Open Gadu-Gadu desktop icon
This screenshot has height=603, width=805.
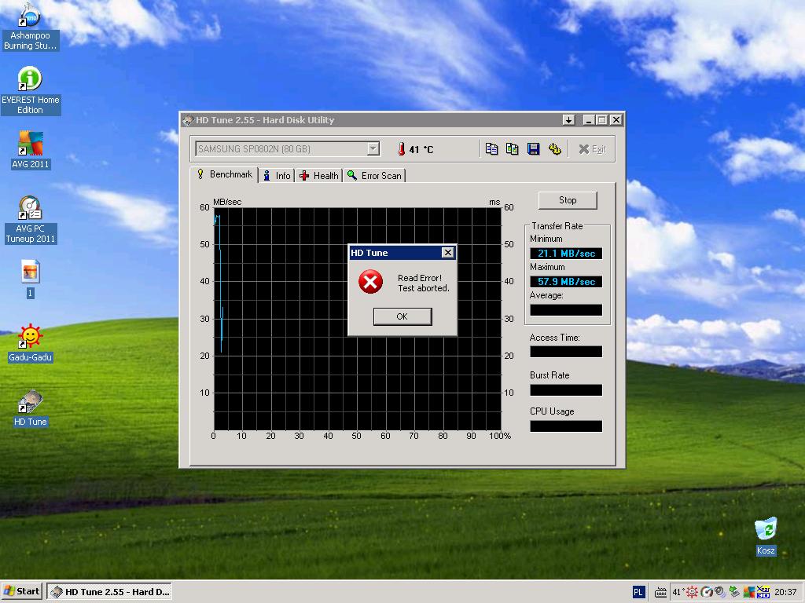click(31, 343)
